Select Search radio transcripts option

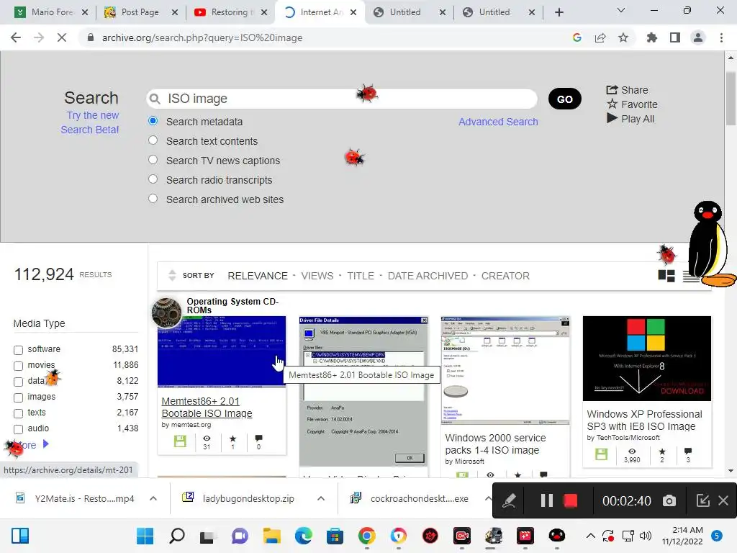(153, 179)
